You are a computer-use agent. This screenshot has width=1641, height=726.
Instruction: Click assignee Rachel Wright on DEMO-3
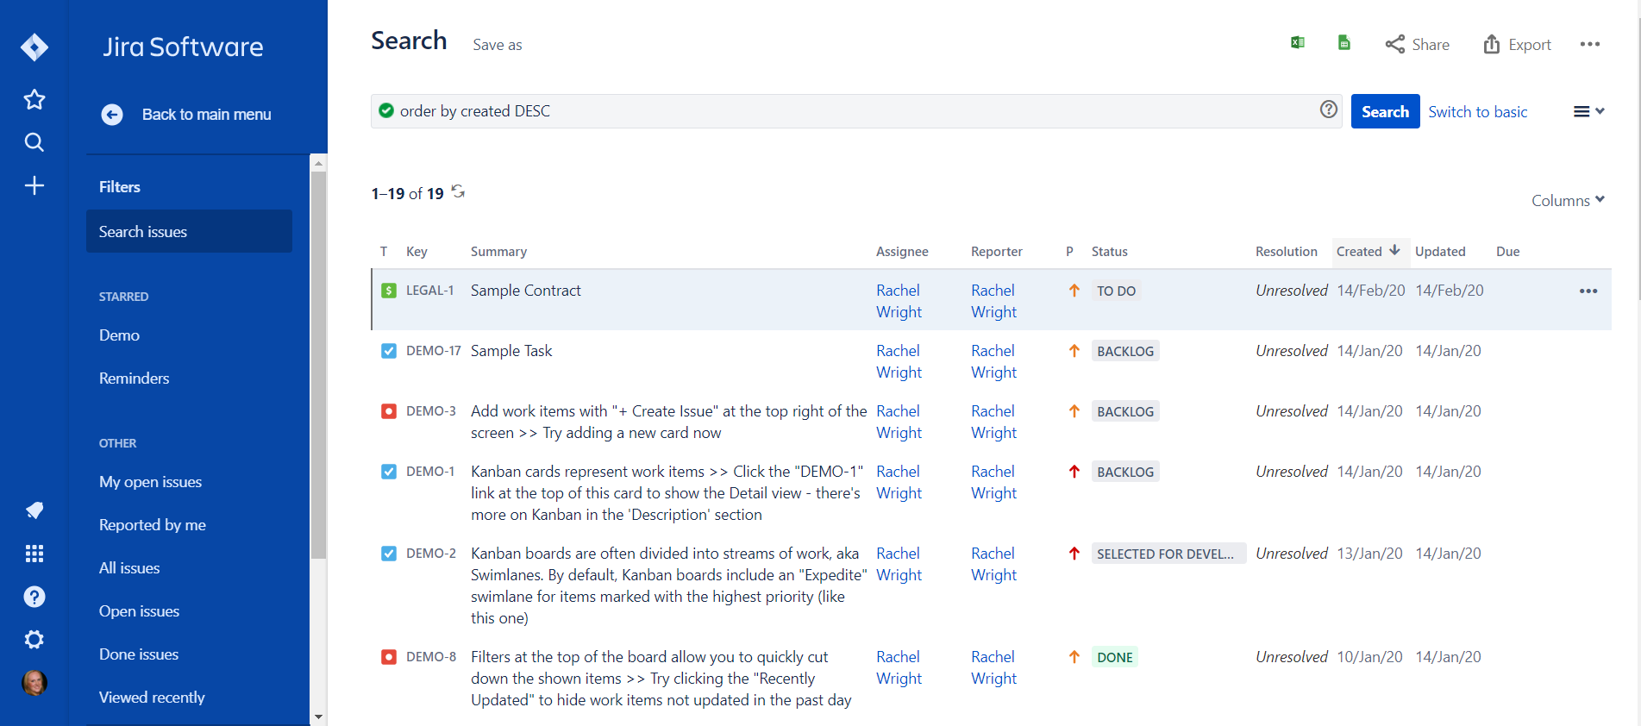[x=899, y=422]
